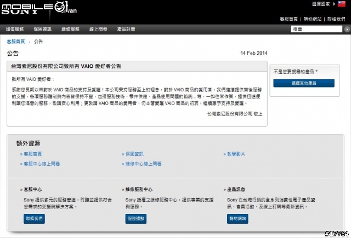This screenshot has width=351, height=238.
Task: Click the 服務據點 button
Action: coord(136,218)
